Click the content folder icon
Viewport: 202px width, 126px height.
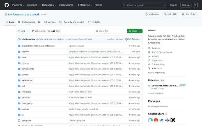tap(19, 75)
